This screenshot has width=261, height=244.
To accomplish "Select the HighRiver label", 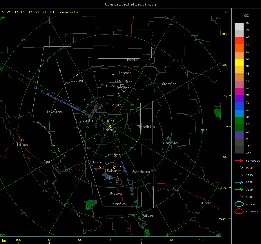I will [x=120, y=204].
